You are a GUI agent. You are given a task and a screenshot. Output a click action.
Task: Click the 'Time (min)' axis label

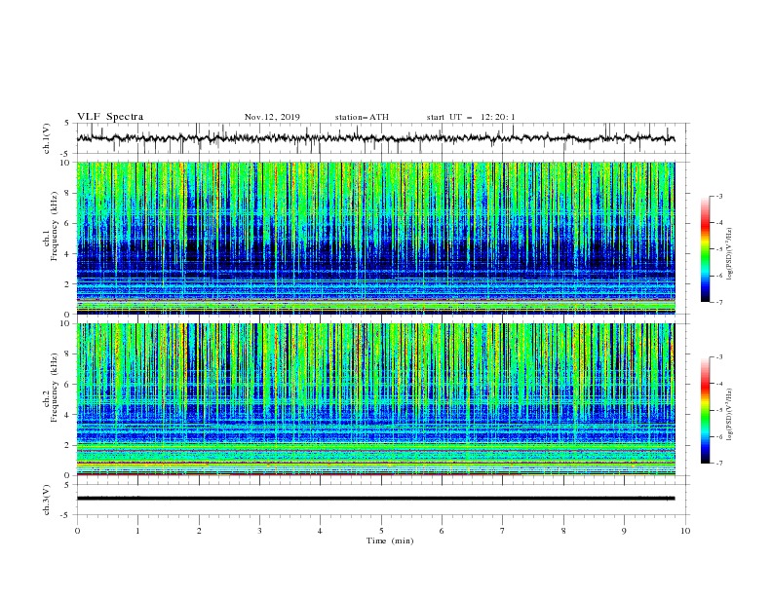[x=390, y=540]
